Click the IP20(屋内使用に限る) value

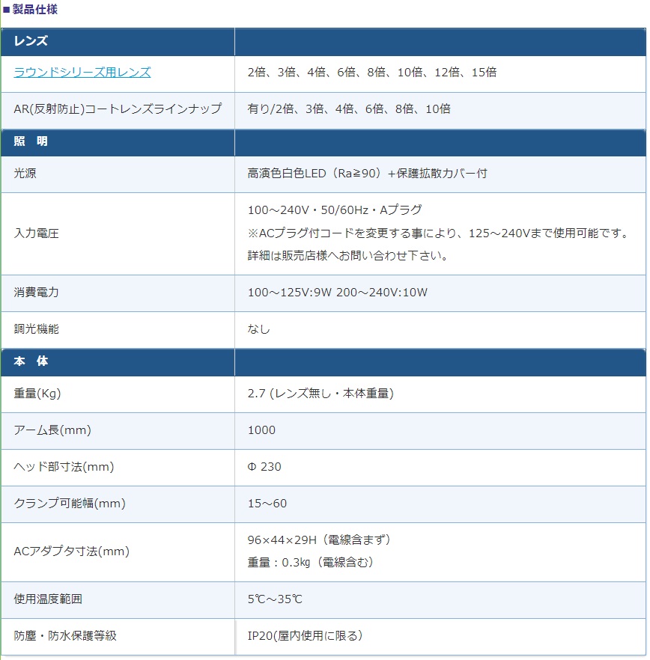[x=305, y=635]
